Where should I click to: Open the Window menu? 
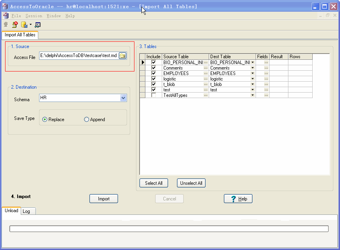pyautogui.click(x=54, y=16)
